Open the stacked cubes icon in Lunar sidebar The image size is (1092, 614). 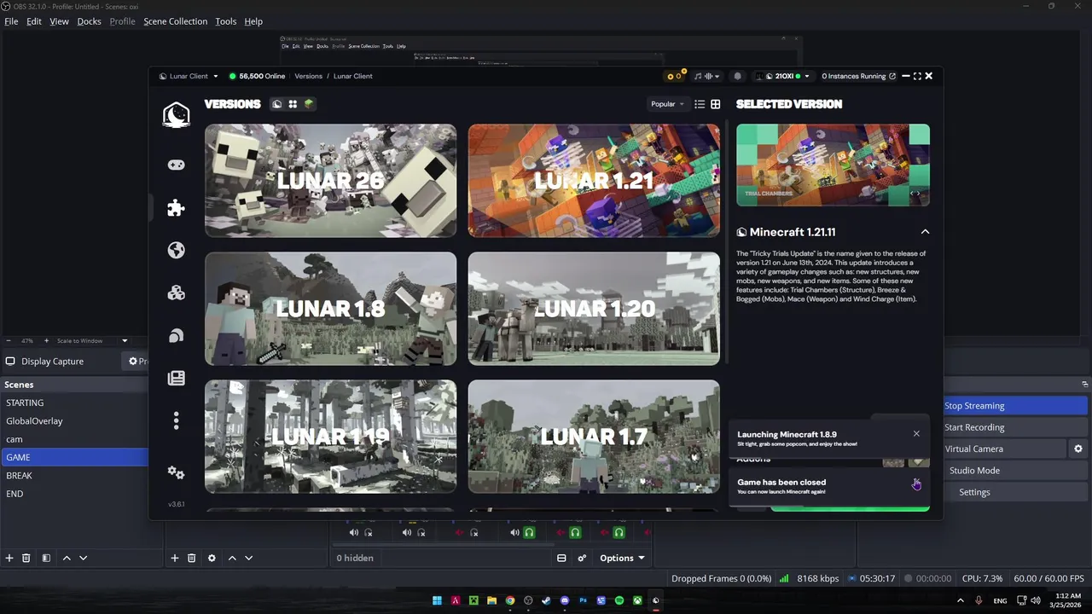[176, 293]
